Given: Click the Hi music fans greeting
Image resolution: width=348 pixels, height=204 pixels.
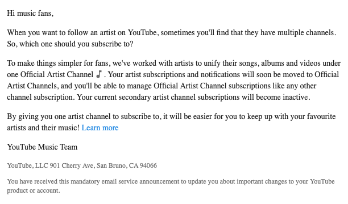Looking at the screenshot, I should click(30, 14).
